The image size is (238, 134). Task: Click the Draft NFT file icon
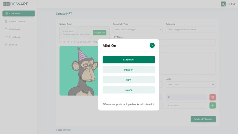pyautogui.click(x=6, y=45)
